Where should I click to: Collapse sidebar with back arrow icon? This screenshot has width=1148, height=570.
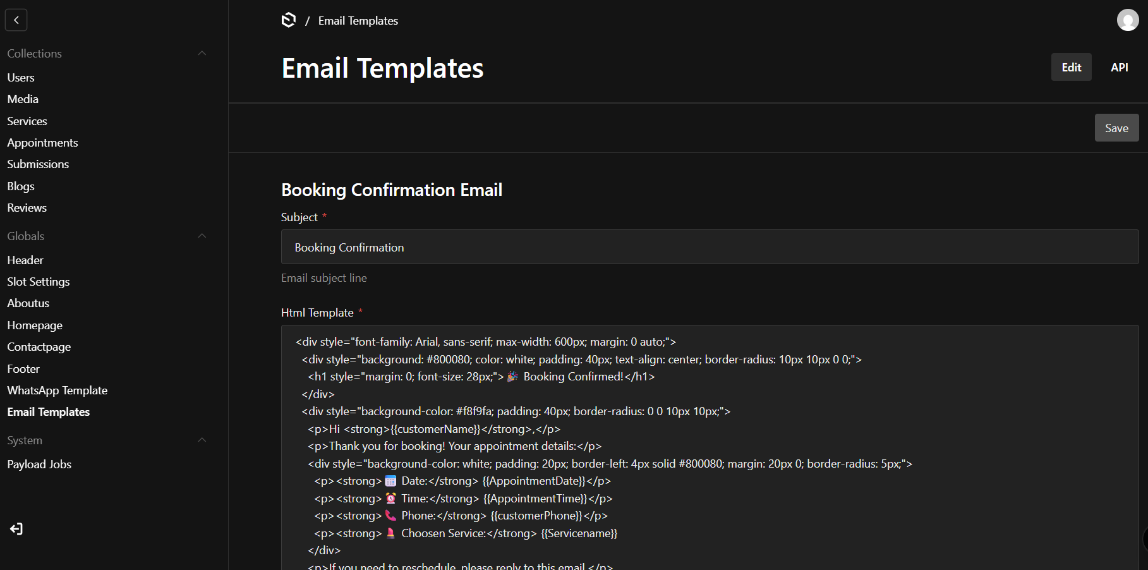16,20
